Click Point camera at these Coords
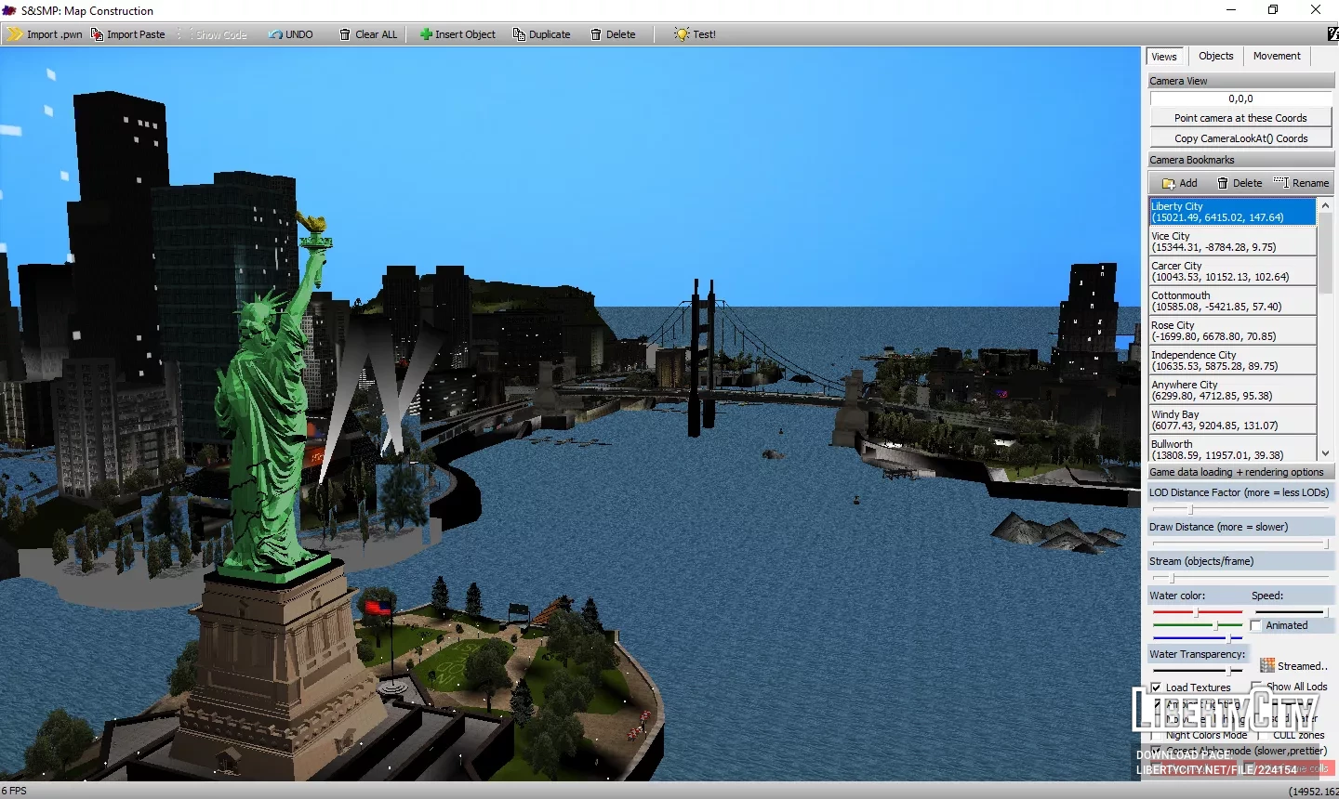1339x799 pixels. point(1240,118)
